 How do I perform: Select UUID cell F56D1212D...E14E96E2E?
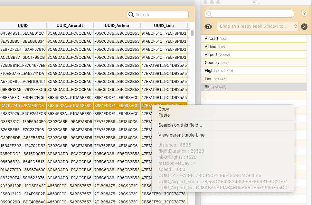[23, 194]
